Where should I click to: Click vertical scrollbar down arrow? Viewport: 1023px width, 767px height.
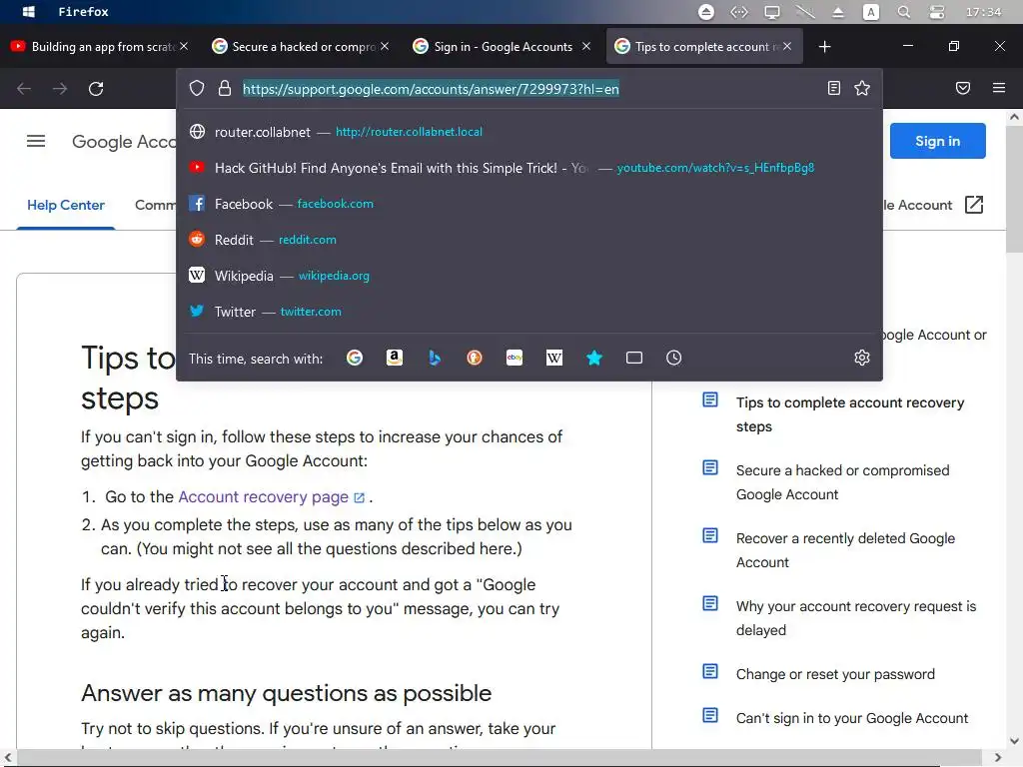click(1014, 741)
